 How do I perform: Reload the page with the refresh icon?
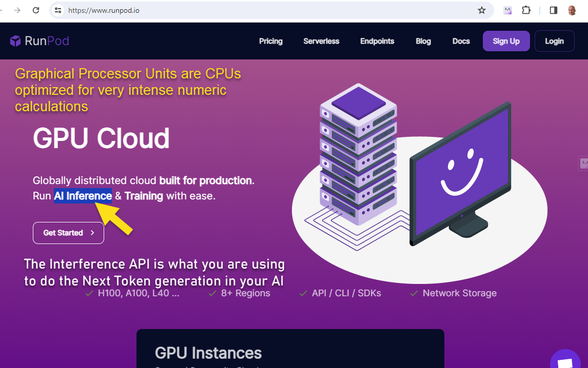point(36,10)
